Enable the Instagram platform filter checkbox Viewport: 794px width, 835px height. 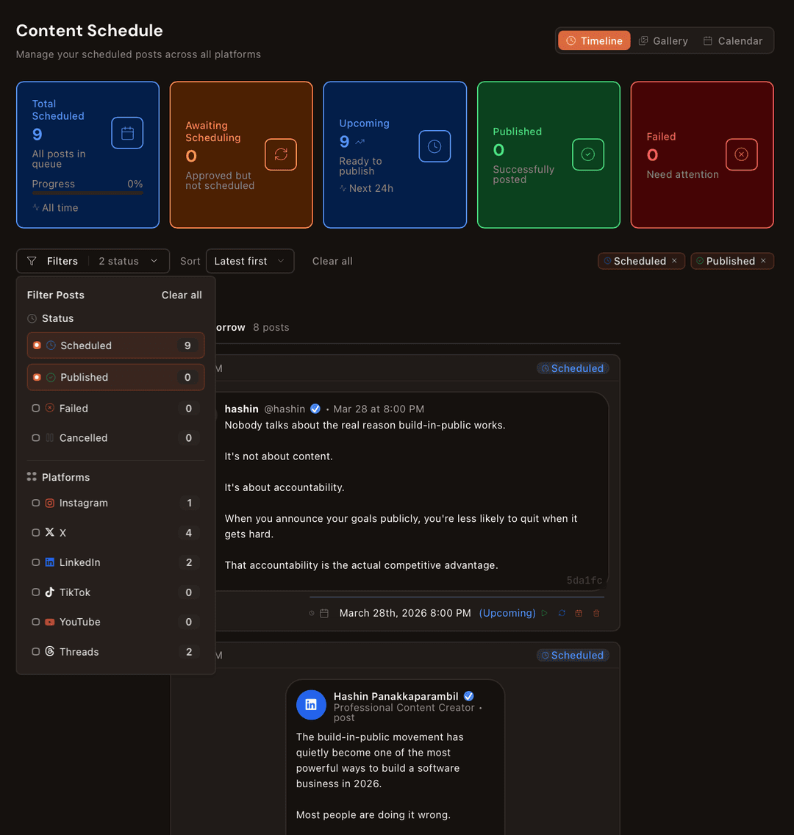(36, 503)
